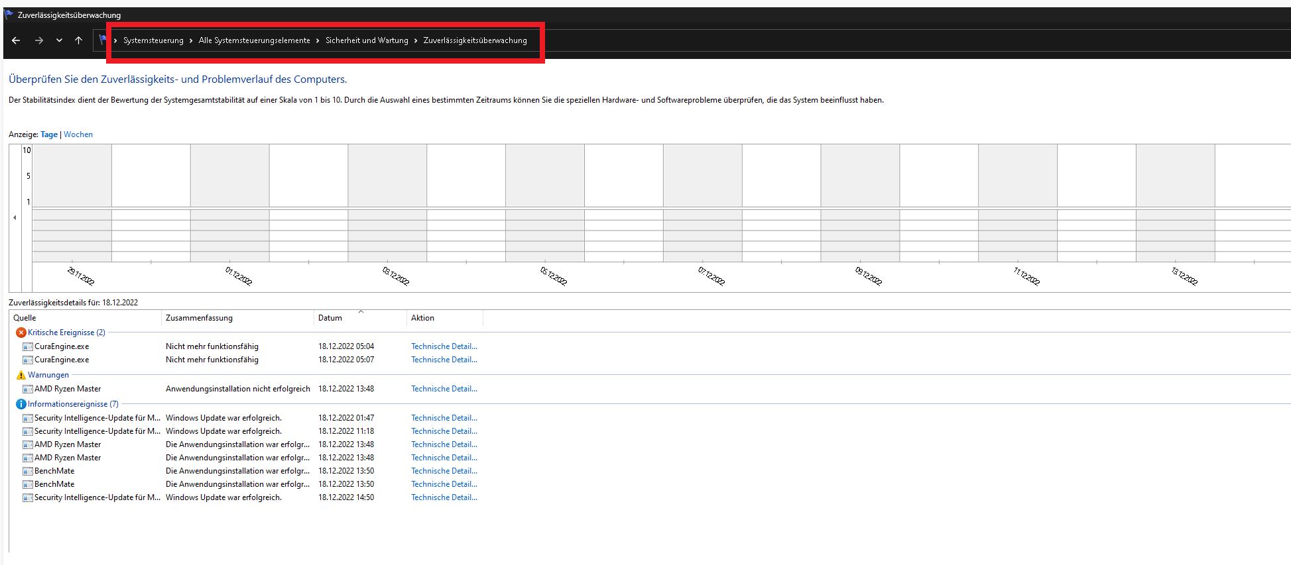
Task: Sort by the Datum column header
Action: (x=360, y=318)
